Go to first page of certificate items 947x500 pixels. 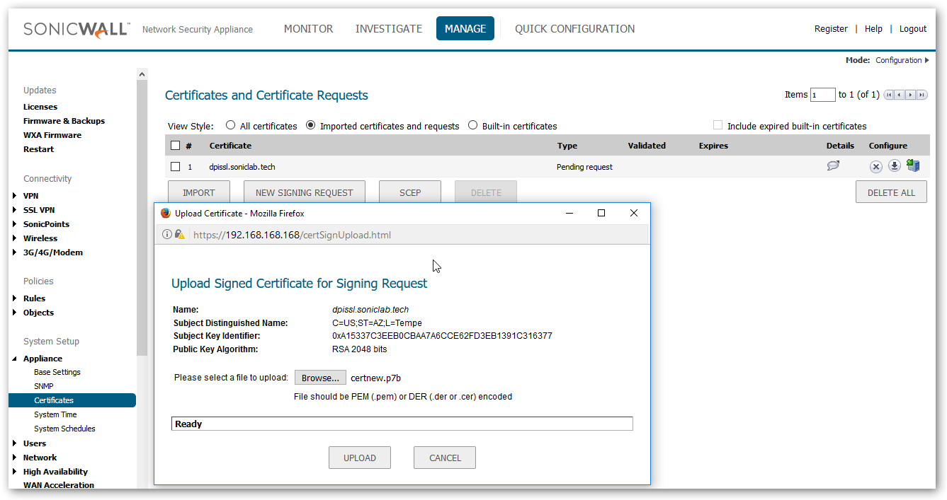tap(889, 95)
